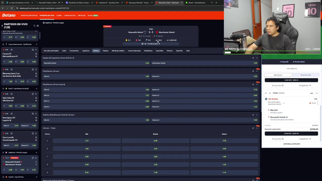The image size is (322, 181).
Task: Switch to the Goles tab
Action: [64, 51]
